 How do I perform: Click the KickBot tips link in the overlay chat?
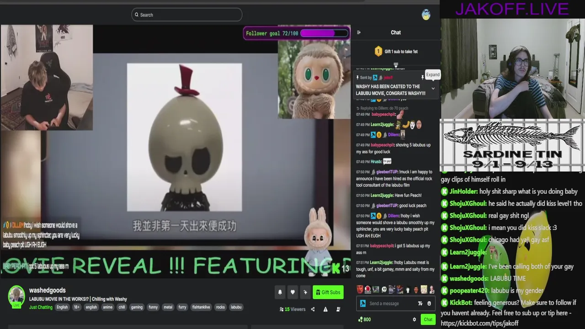point(479,323)
